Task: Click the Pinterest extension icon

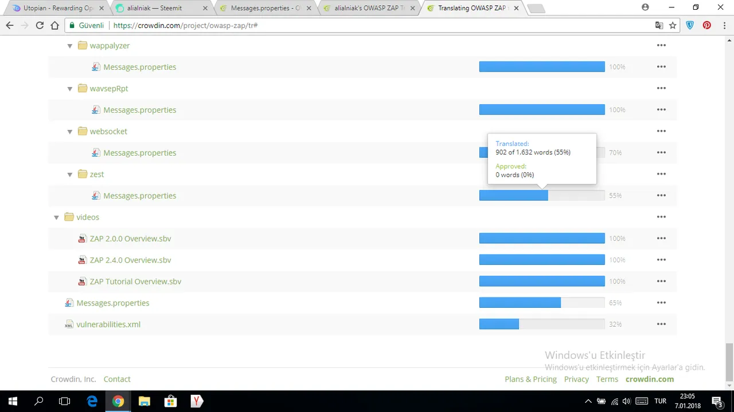Action: point(706,25)
